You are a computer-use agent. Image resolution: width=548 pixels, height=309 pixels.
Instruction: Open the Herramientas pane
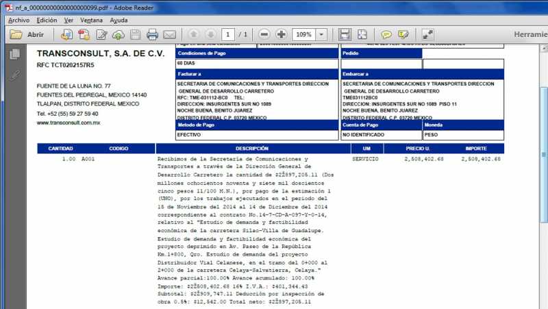pyautogui.click(x=530, y=34)
